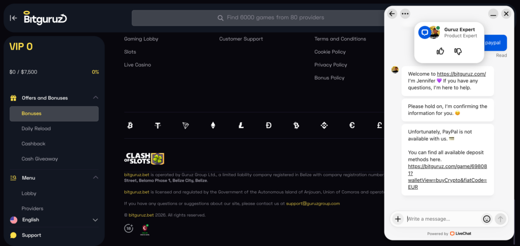
Task: Click the Bitcoin Cash currency icon
Action: point(297,126)
